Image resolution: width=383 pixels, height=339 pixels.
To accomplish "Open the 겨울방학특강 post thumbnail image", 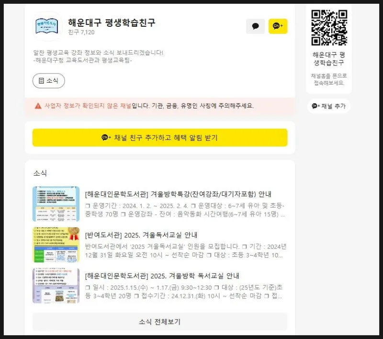I will [x=56, y=204].
